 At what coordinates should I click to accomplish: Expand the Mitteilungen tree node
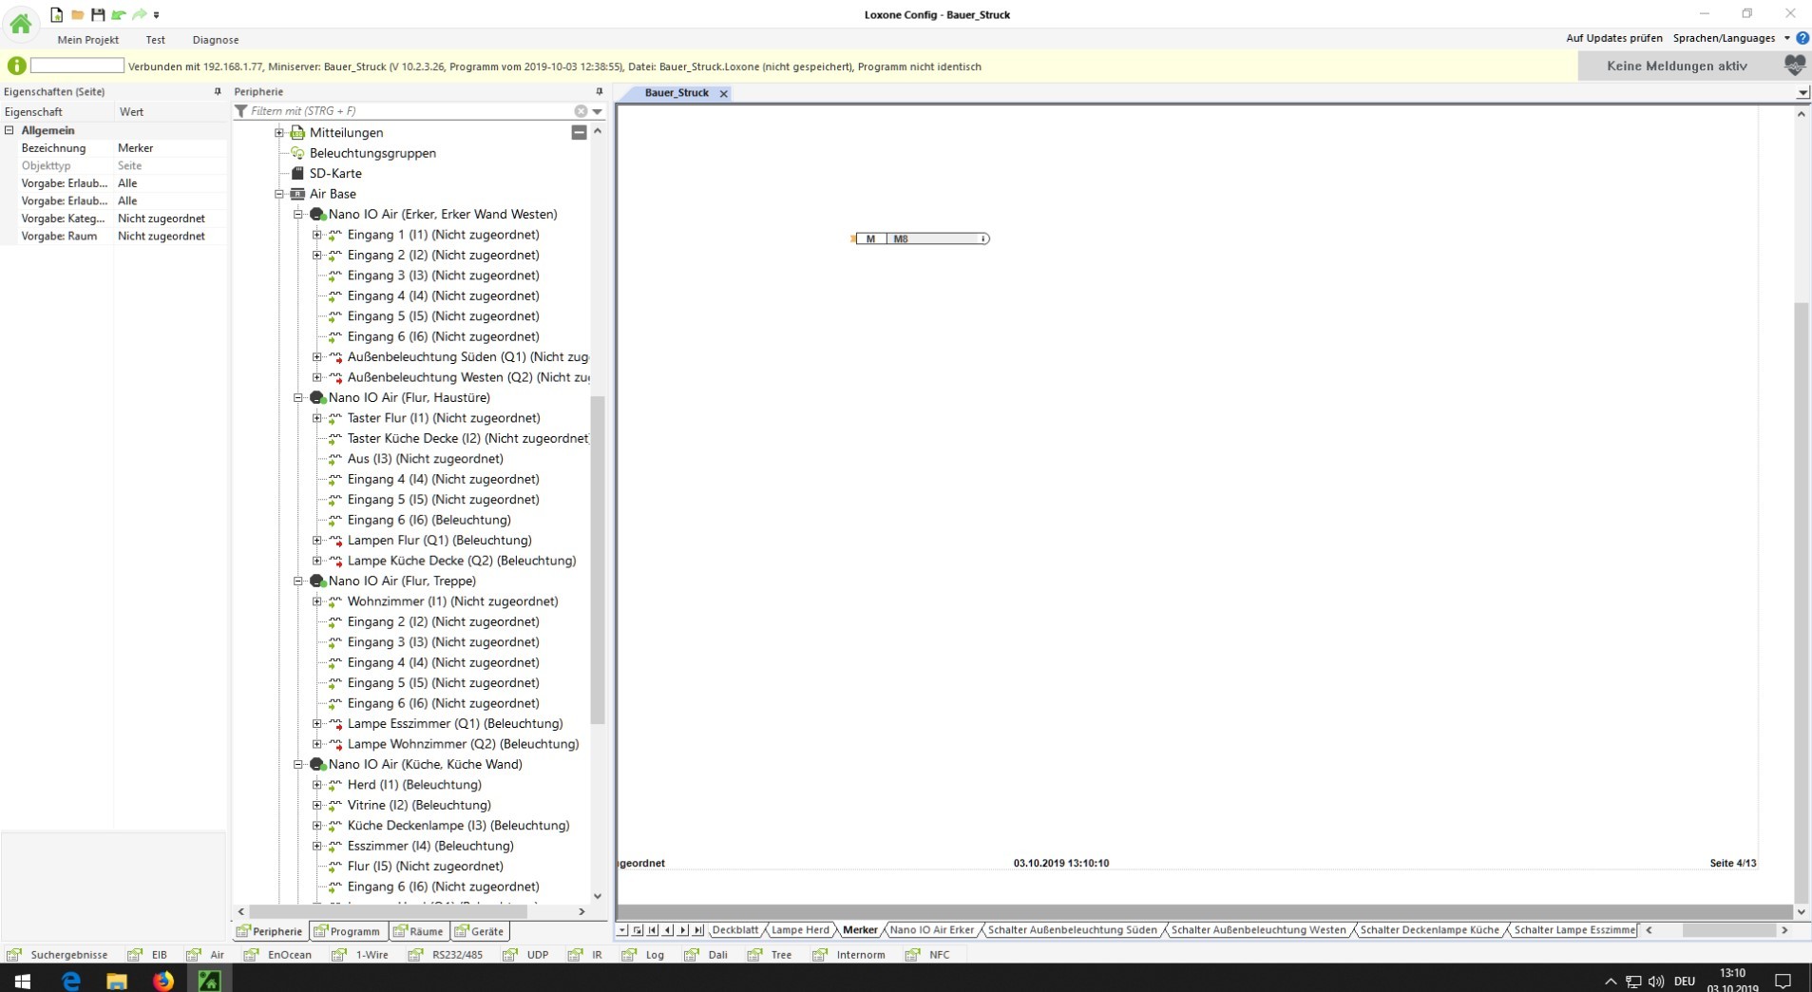(x=279, y=133)
